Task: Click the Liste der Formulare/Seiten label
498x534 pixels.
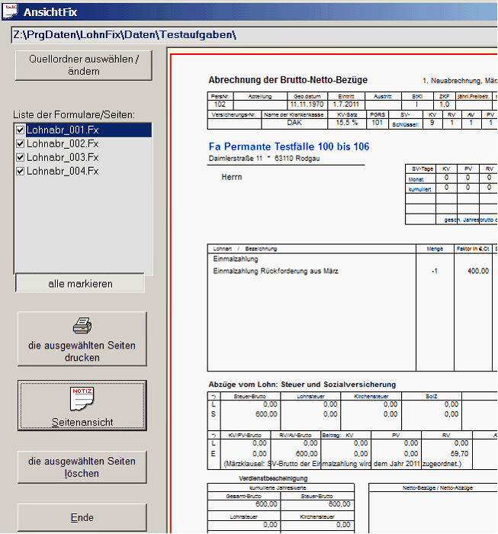Action: (x=74, y=114)
